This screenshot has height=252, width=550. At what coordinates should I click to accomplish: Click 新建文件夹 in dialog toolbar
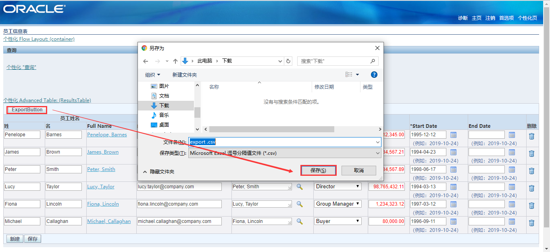click(184, 75)
